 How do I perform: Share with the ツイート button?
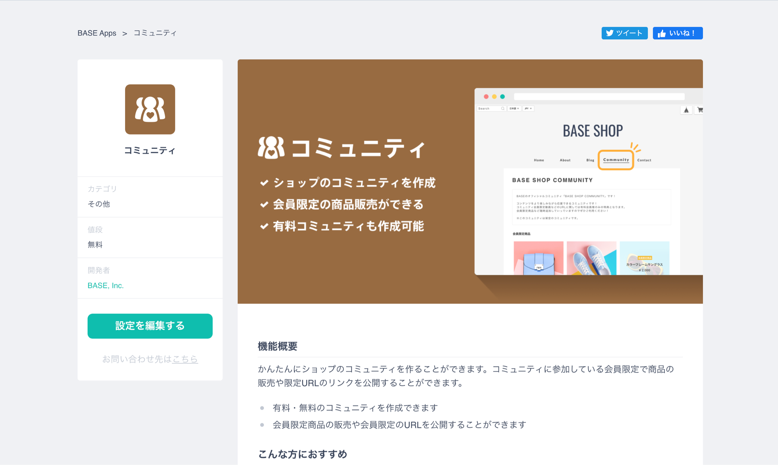click(624, 33)
